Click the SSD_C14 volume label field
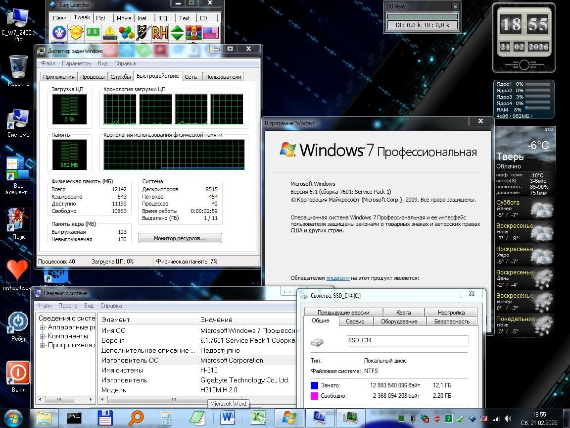Viewport: 570px width, 428px height. coord(407,341)
